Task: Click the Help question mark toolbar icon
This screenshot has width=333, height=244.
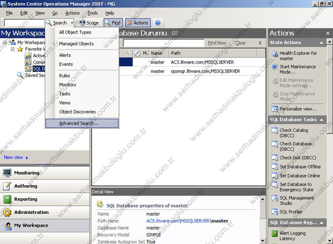Action: click(x=158, y=23)
